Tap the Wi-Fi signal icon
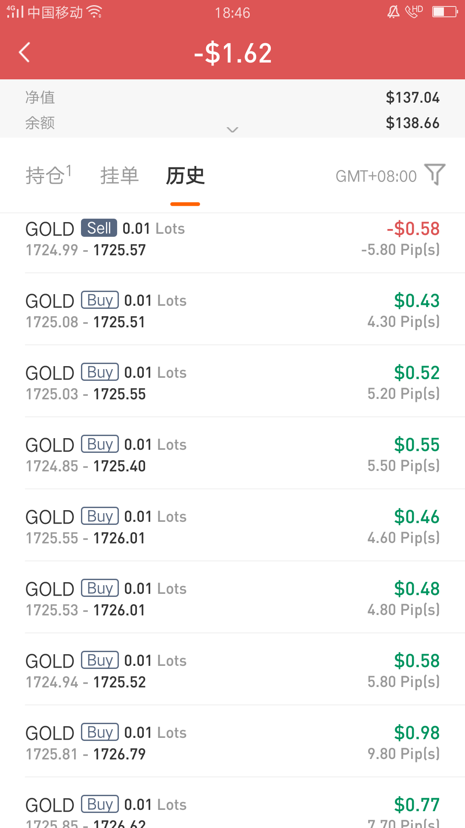 pyautogui.click(x=94, y=12)
